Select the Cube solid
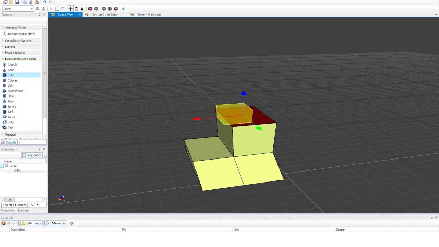Image resolution: width=439 pixels, height=247 pixels. coord(21,75)
